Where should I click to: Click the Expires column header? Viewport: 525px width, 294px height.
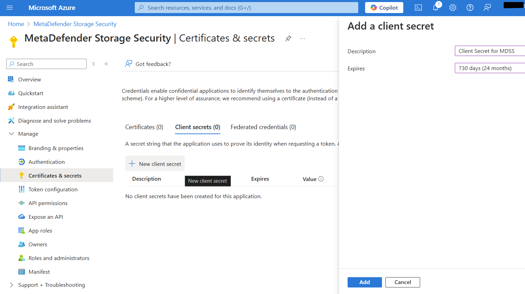click(260, 179)
